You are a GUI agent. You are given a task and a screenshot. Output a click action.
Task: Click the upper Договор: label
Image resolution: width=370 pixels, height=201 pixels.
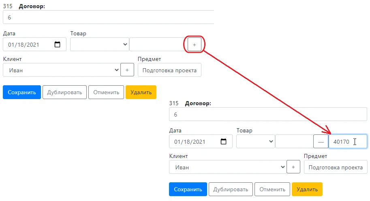[32, 6]
